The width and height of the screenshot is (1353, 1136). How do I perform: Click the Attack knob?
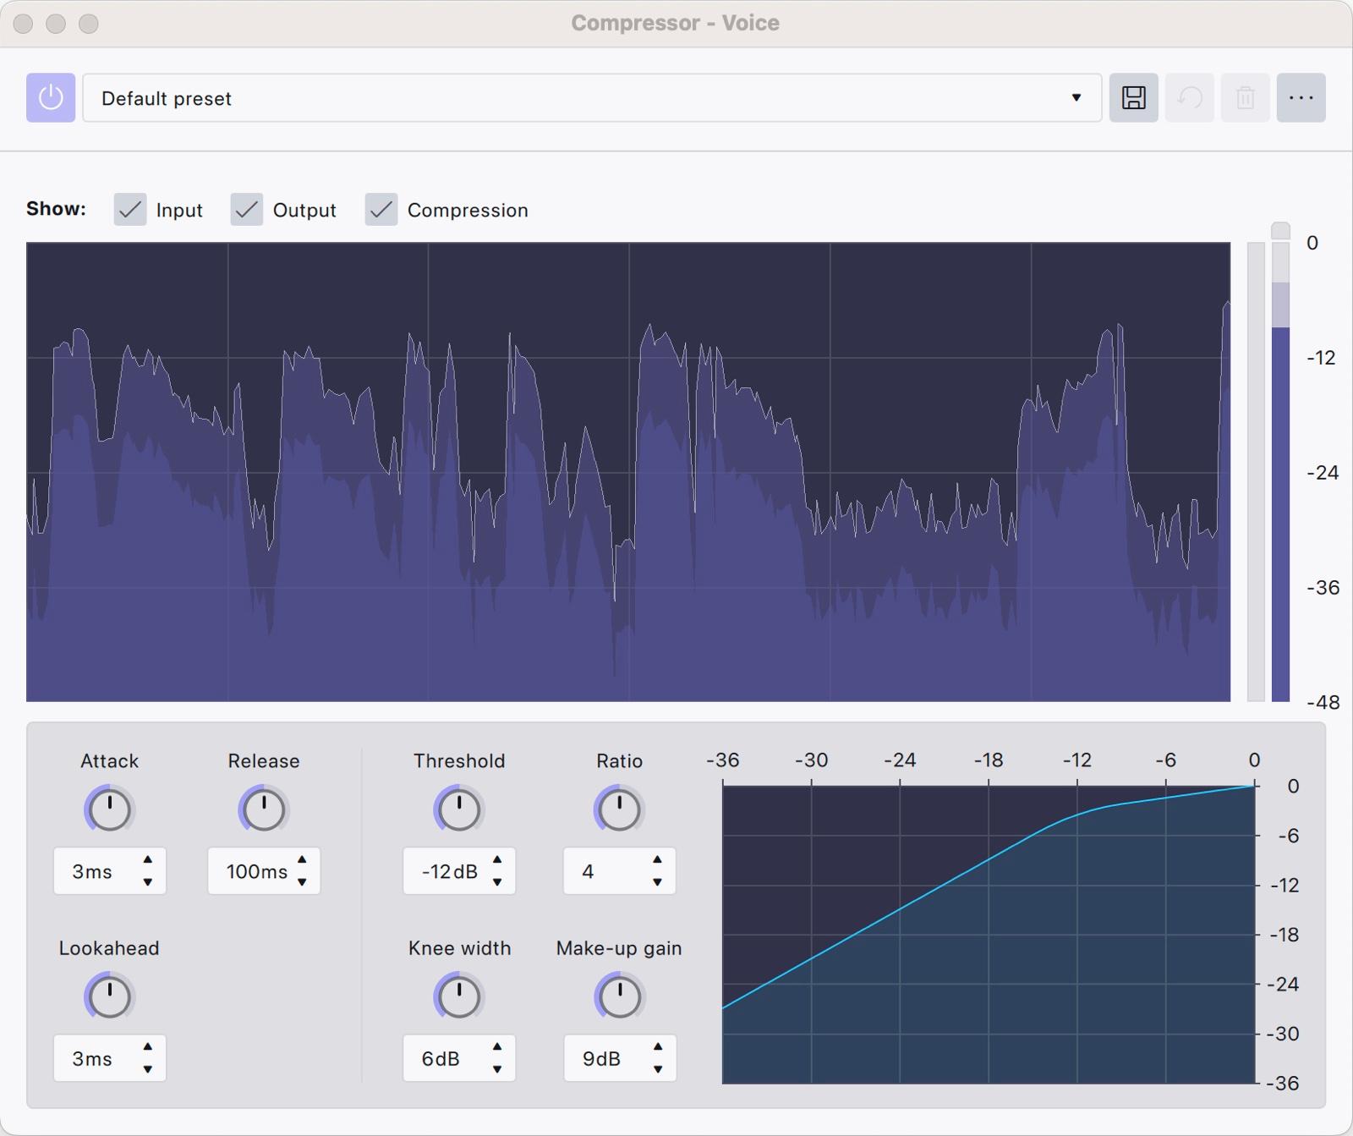(109, 809)
